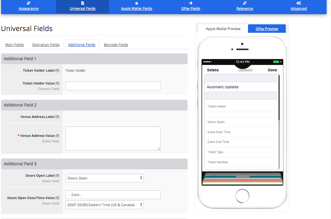The image size is (331, 219).
Task: Open help for Ticket Holder Value
Action: coord(57,83)
